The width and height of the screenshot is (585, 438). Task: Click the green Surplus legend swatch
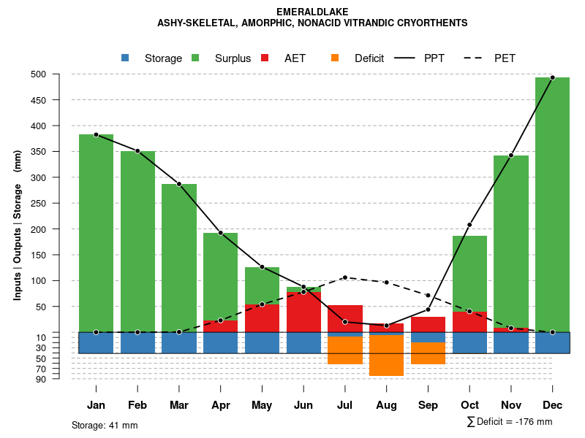tap(195, 58)
